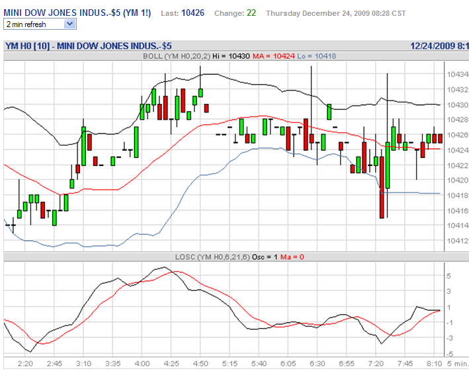Open the 2 min refresh dropdown

[40, 24]
